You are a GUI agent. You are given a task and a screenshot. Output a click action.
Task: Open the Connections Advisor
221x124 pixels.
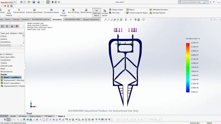(x=51, y=11)
